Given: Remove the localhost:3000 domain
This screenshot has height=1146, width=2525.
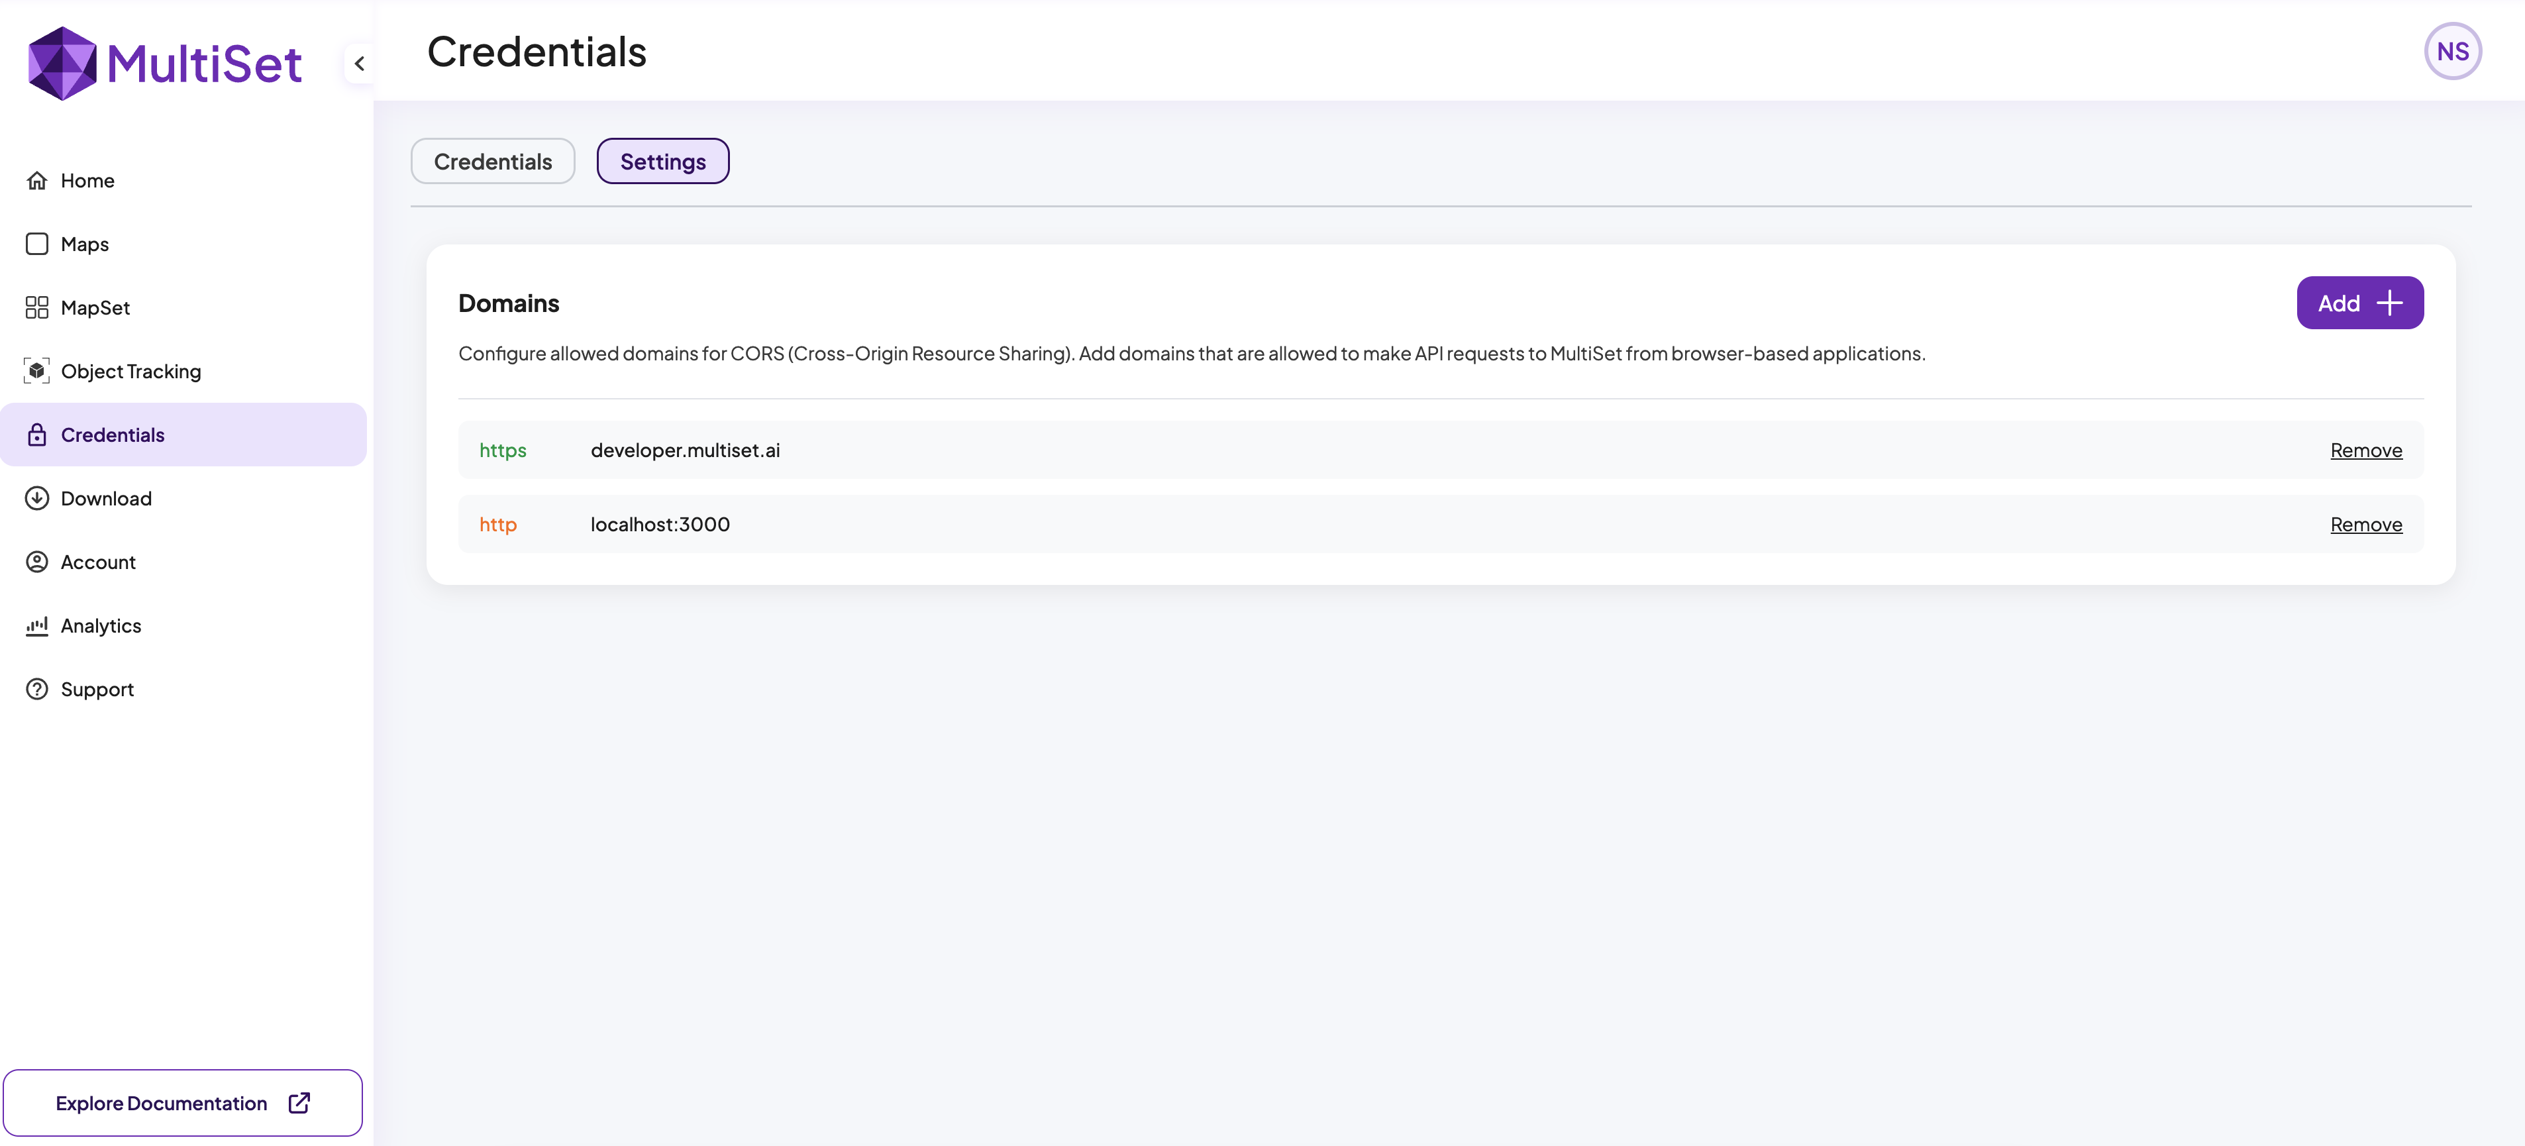Looking at the screenshot, I should click(2365, 525).
